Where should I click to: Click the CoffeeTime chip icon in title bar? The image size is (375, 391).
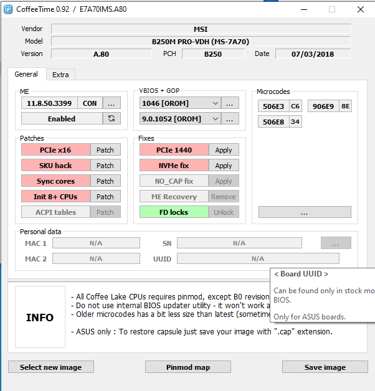[8, 9]
